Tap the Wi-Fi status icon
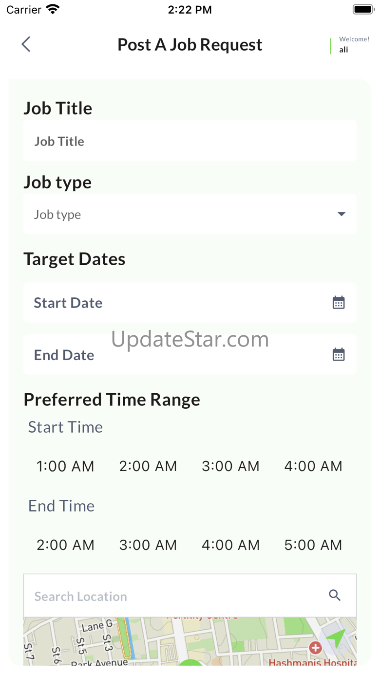380x675 pixels. (x=52, y=9)
